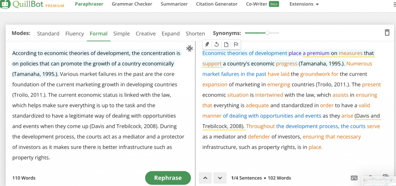Screen dimensions: 396x186
Task: Switch to Creative mode
Action: [146, 34]
